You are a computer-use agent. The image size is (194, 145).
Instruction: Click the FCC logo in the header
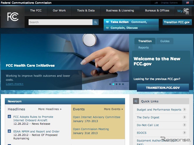13,17
